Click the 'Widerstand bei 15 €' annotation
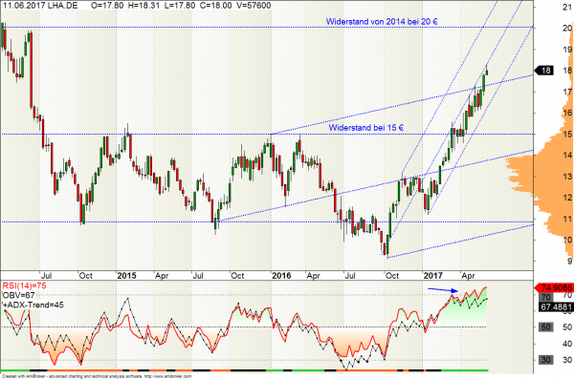This screenshot has height=379, width=574. coord(366,128)
